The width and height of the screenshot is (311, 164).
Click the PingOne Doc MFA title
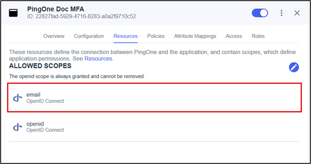55,9
